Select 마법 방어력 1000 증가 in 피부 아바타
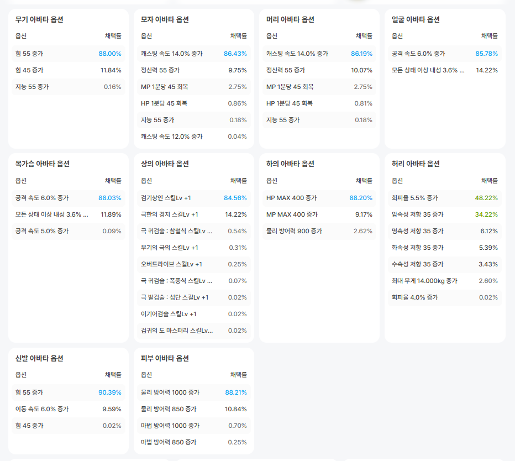This screenshot has width=515, height=461. [x=170, y=426]
